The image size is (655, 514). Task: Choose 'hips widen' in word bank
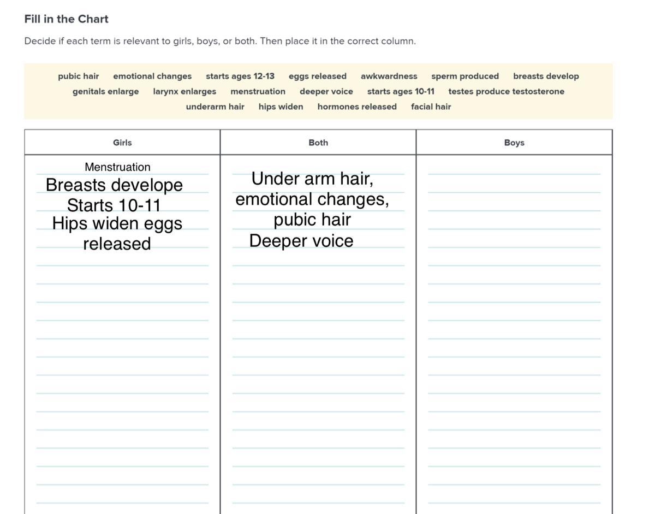point(281,107)
